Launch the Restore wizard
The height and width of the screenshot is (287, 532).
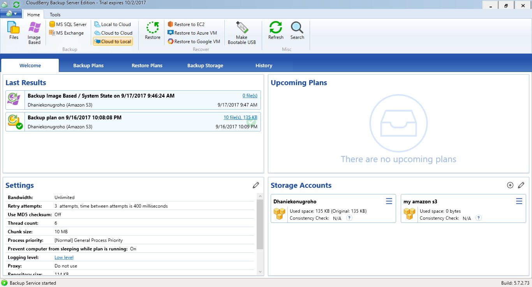(153, 31)
